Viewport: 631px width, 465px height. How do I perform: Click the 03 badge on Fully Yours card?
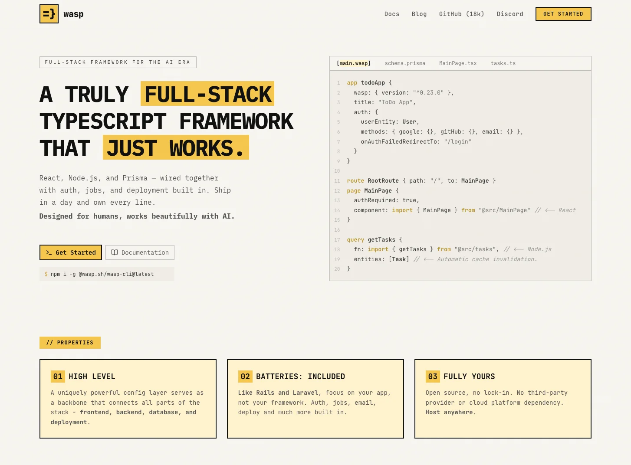pyautogui.click(x=433, y=377)
